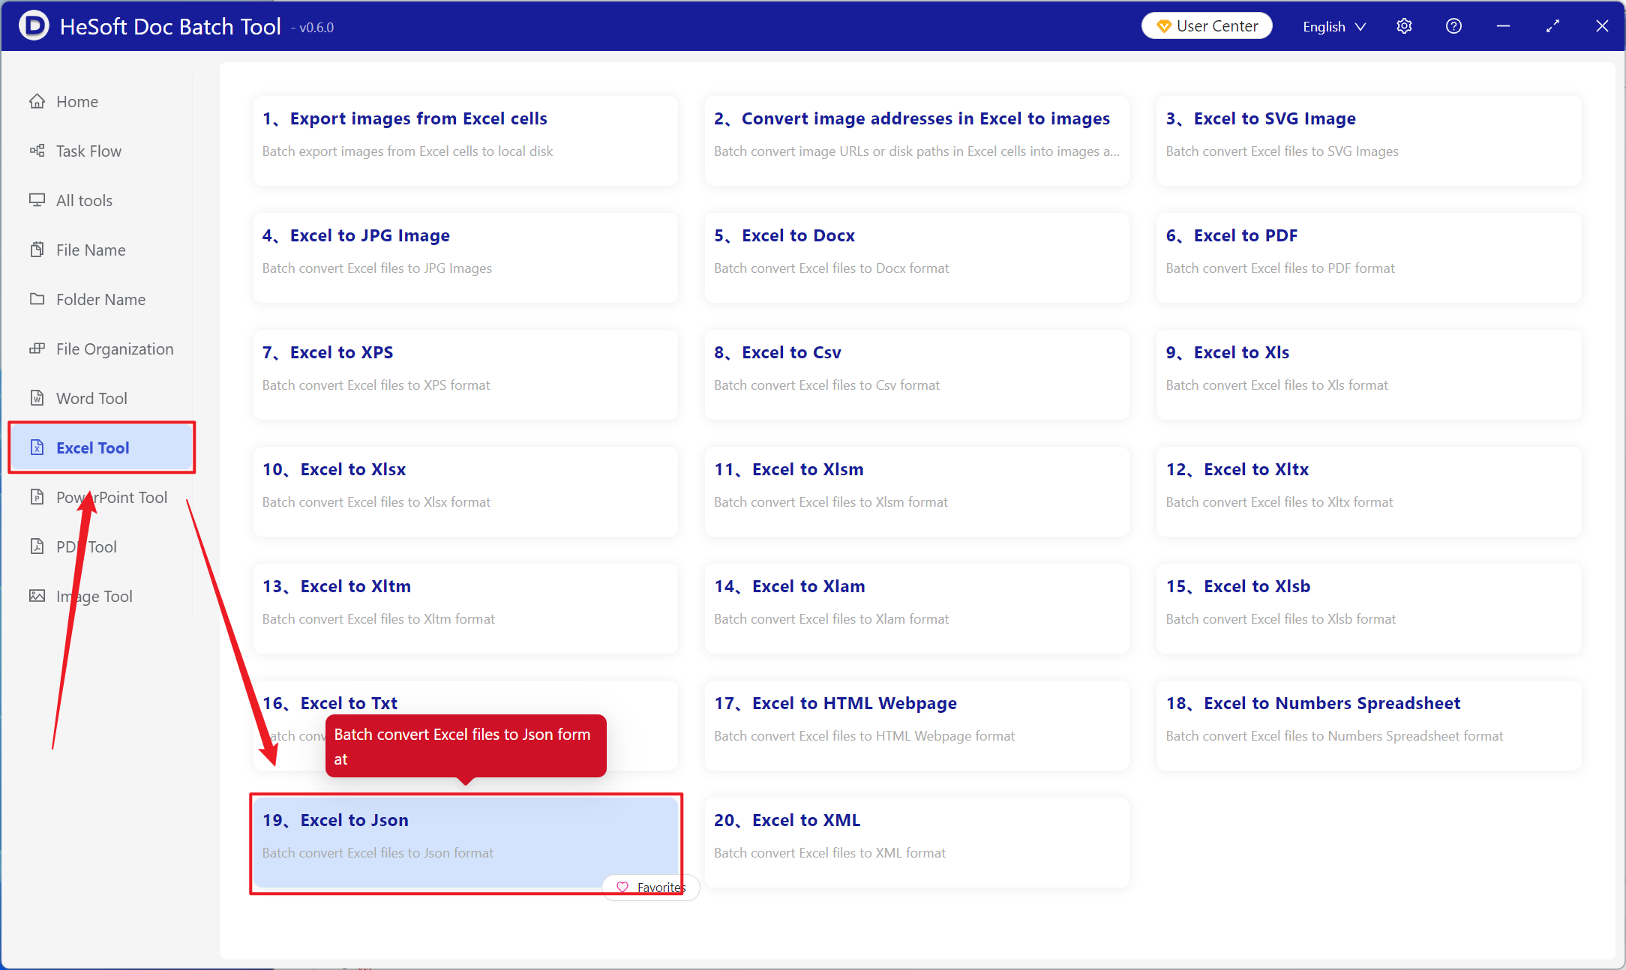
Task: Click the Folder Name folder icon
Action: pyautogui.click(x=37, y=299)
